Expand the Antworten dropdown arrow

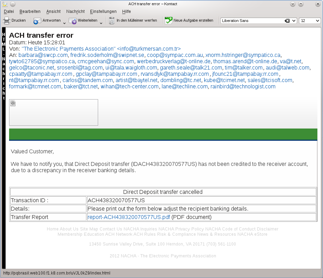[64, 23]
